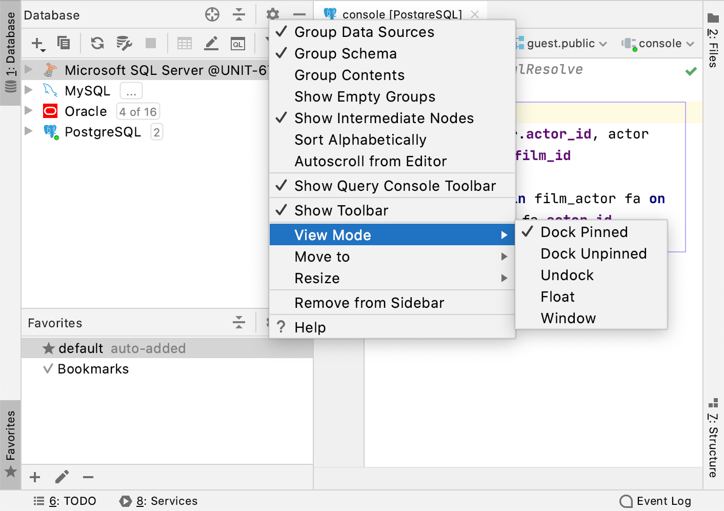Open the guest.public schema dropdown
The width and height of the screenshot is (724, 511).
click(561, 44)
